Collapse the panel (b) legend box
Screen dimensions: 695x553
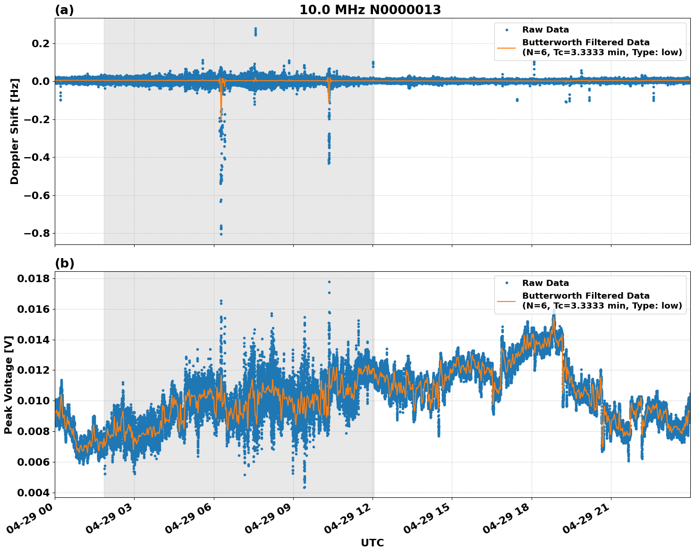589,293
